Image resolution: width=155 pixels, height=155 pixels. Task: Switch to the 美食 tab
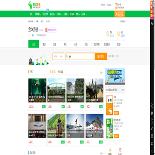[65, 44]
